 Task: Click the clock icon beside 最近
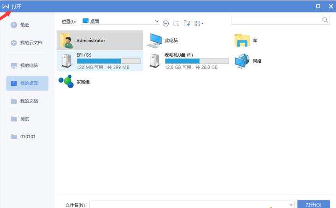[14, 25]
